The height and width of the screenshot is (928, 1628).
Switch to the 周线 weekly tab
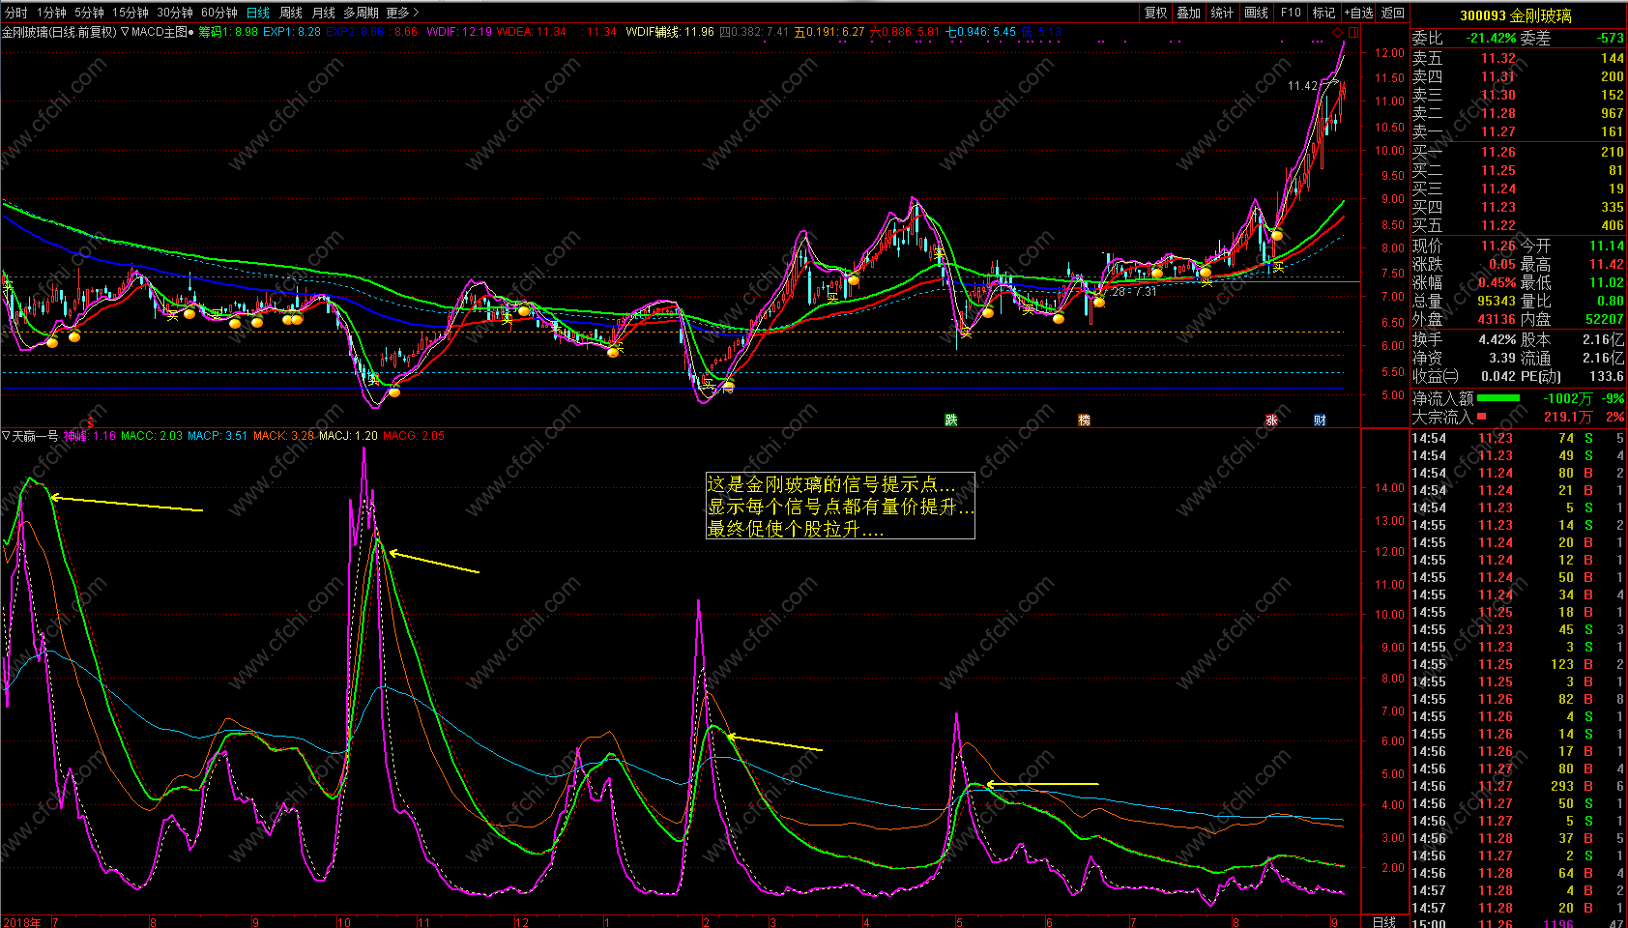click(x=291, y=13)
